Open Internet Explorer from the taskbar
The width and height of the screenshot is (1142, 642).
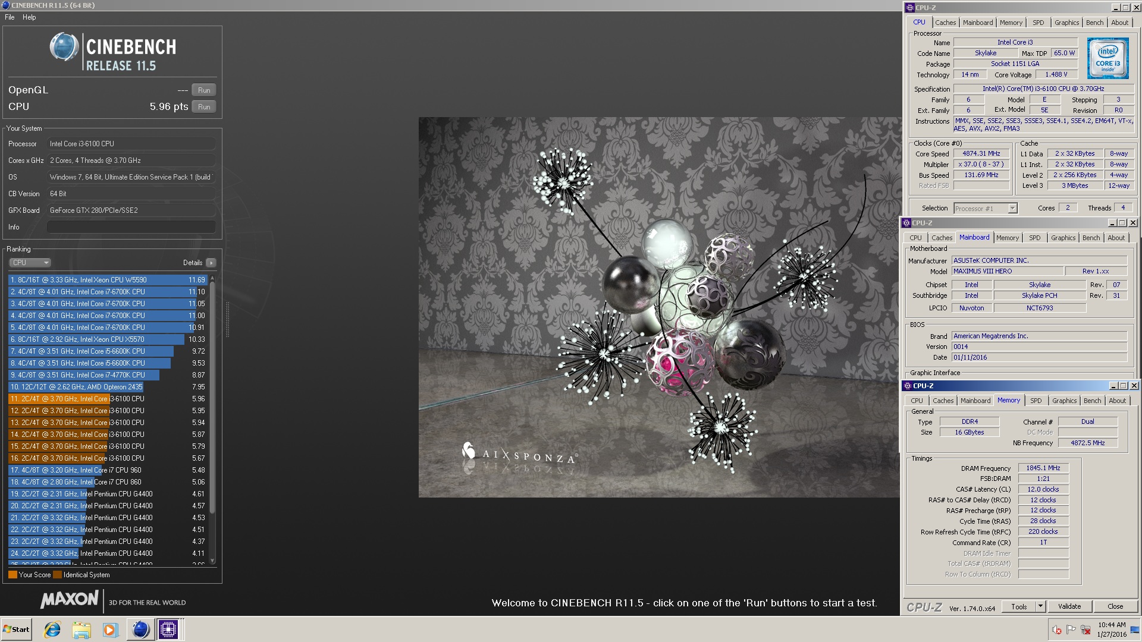click(52, 630)
